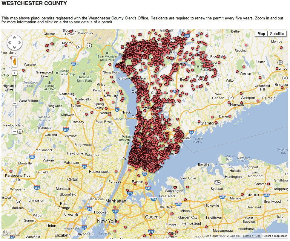
Task: Select the permit dot left of Weston
Action: coord(237,72)
